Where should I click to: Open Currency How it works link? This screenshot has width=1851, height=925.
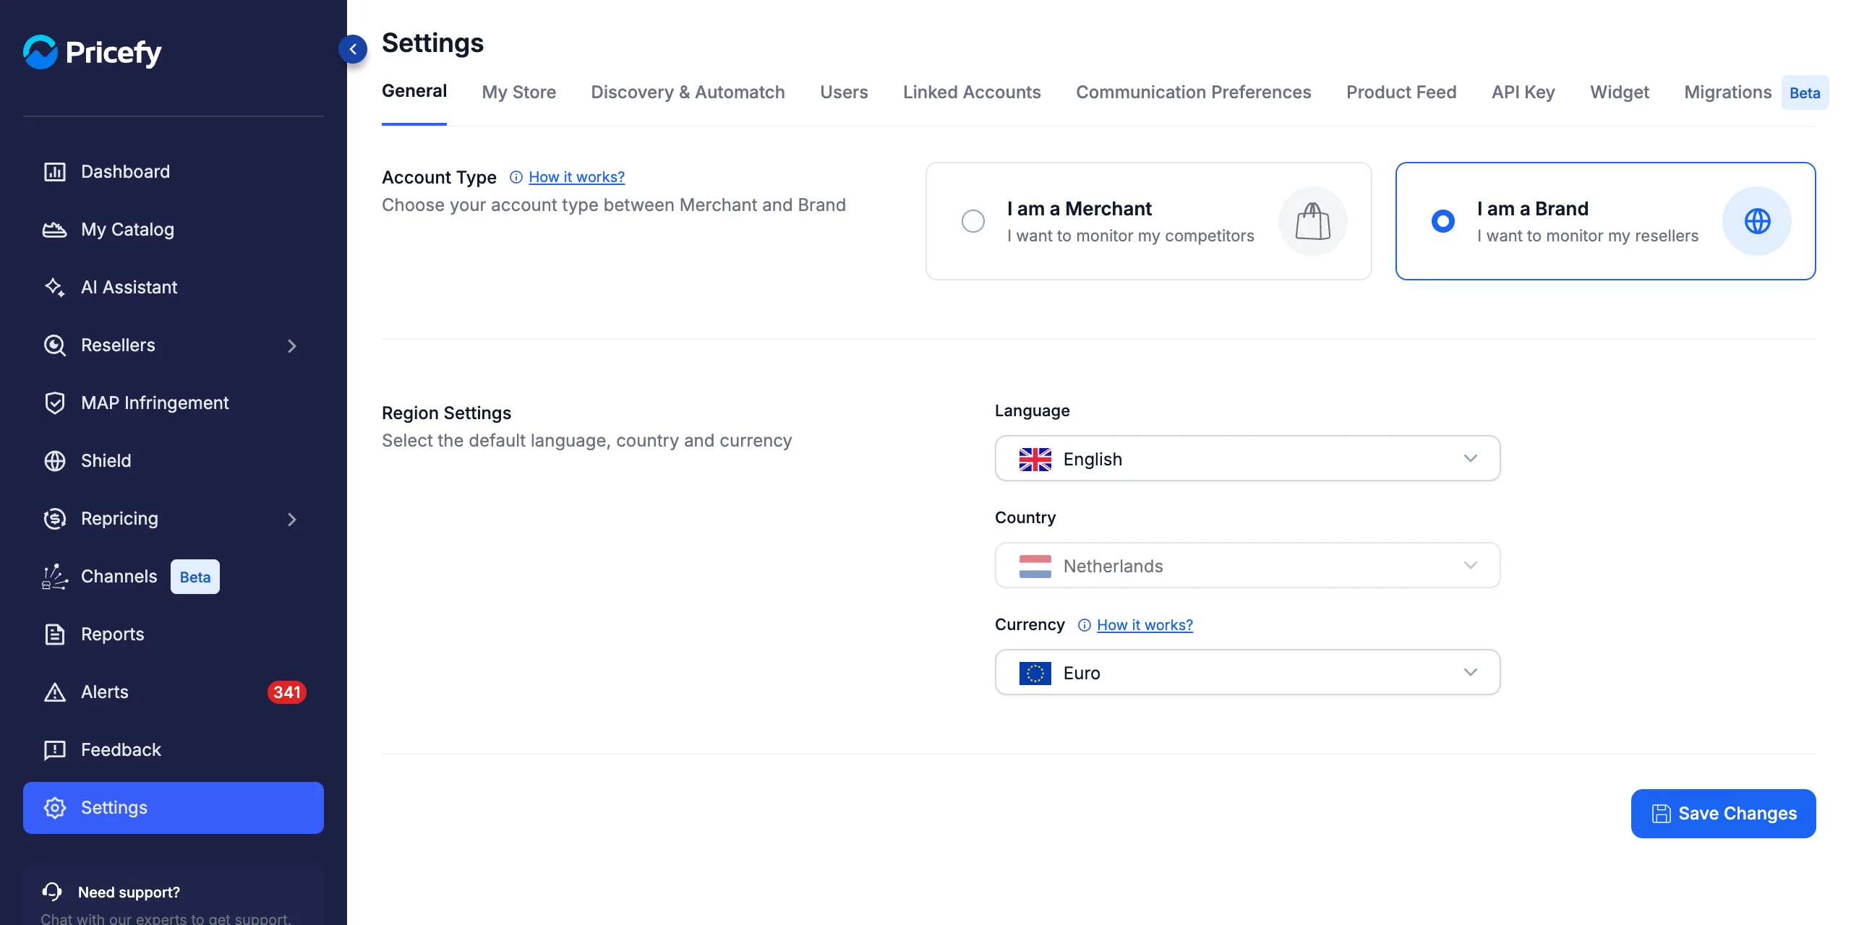[x=1145, y=625]
